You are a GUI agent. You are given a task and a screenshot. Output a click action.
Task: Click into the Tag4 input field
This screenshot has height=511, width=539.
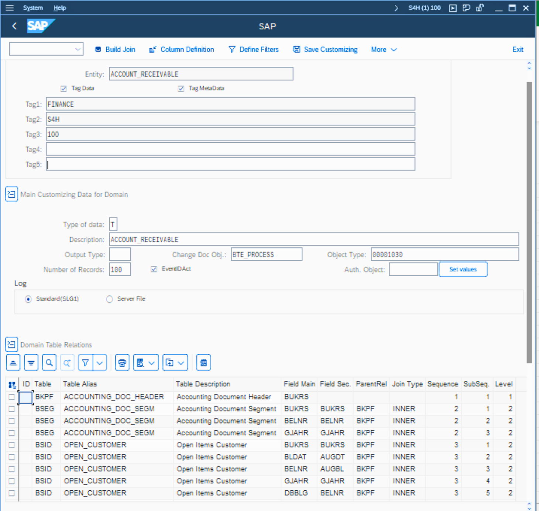point(230,149)
